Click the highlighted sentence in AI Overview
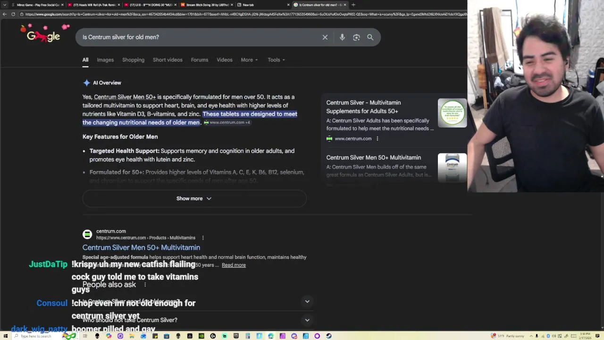Viewport: 604px width, 340px height. [190, 118]
